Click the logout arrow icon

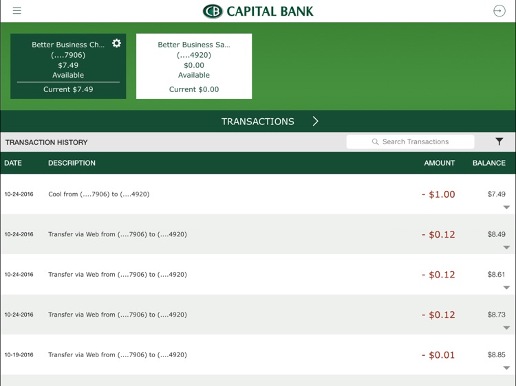[x=499, y=11]
